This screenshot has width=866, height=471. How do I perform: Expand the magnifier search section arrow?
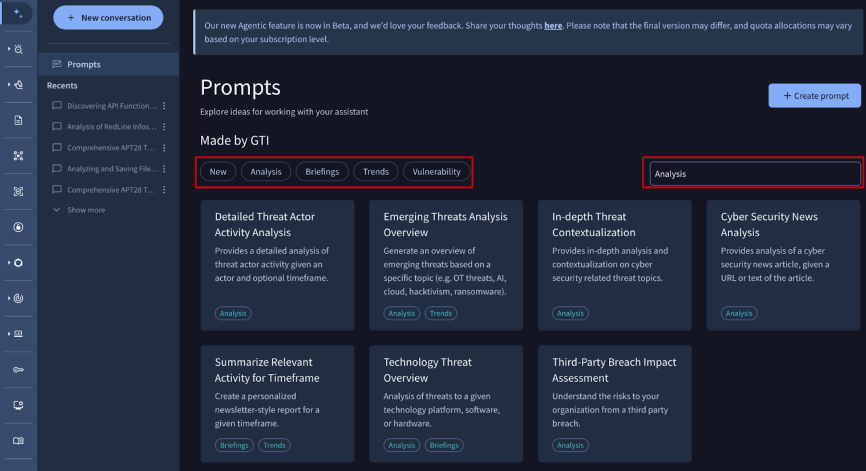pos(9,49)
